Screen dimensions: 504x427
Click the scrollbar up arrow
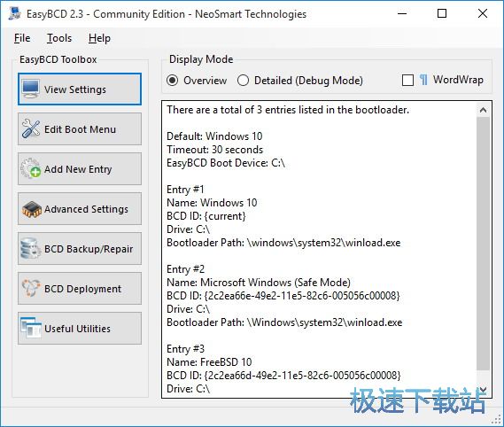point(483,110)
